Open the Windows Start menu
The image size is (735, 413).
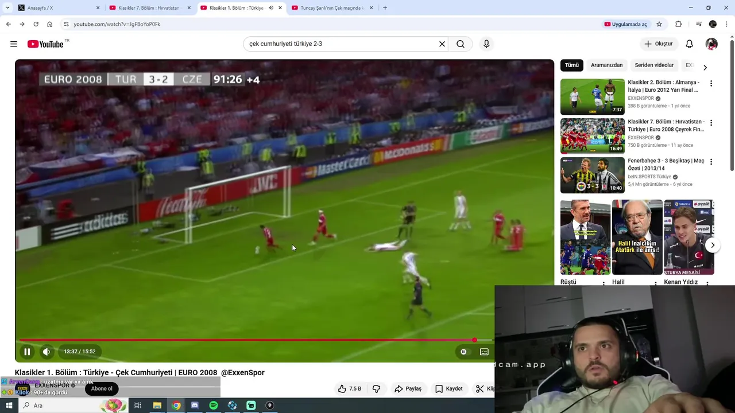pyautogui.click(x=9, y=406)
